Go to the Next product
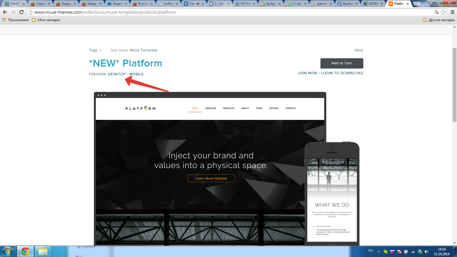 (359, 50)
